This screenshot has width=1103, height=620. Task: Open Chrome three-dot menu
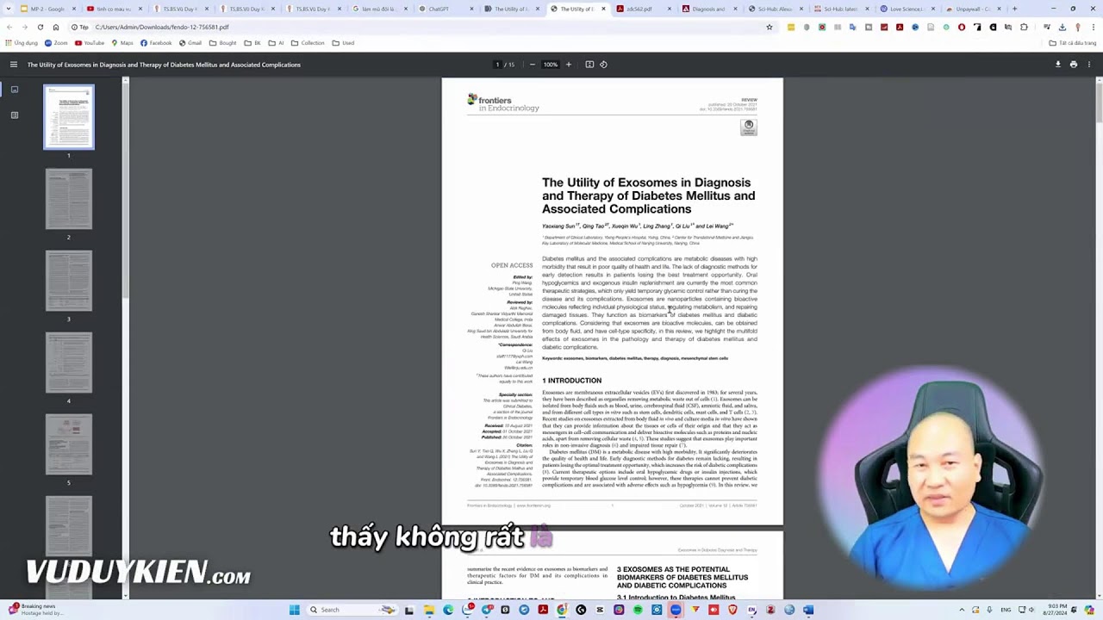click(x=1092, y=27)
